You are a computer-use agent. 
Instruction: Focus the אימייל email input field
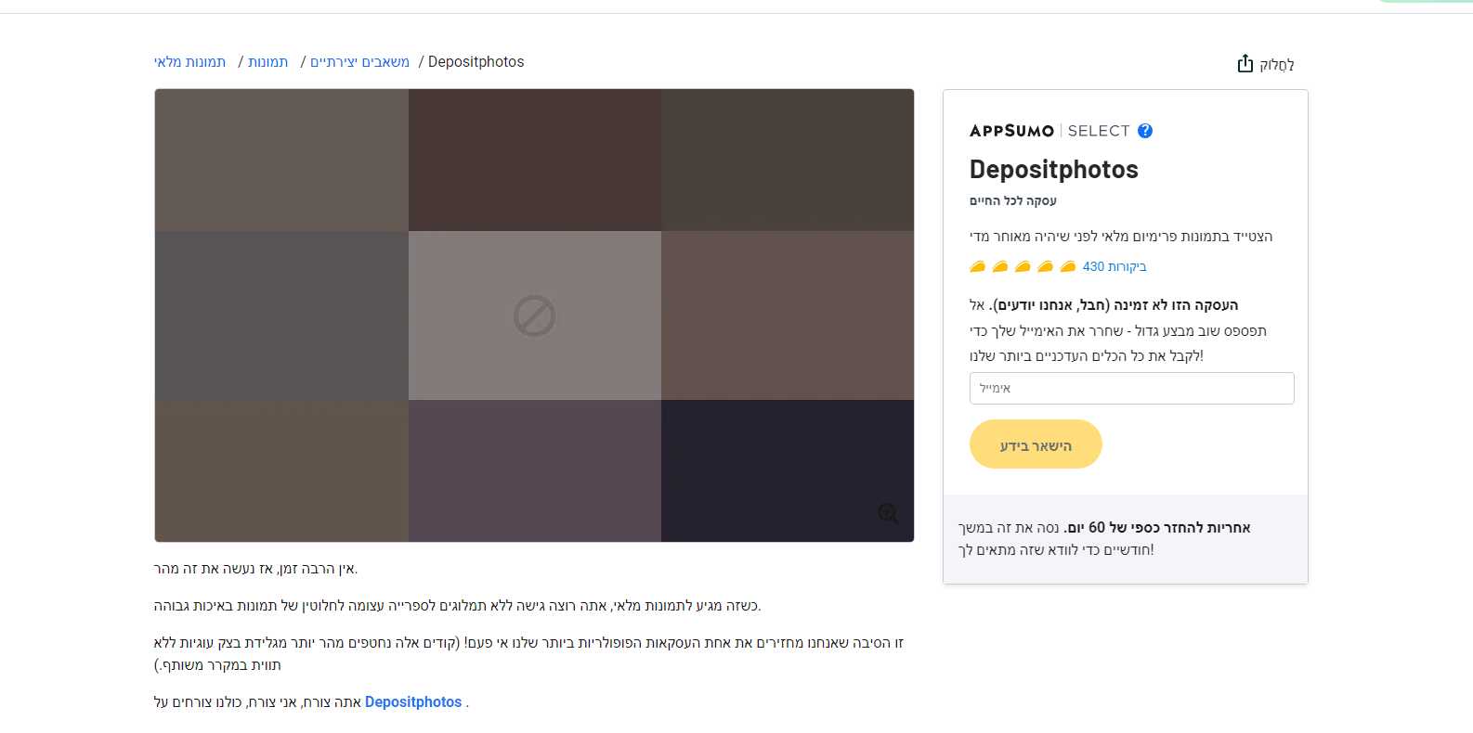pos(1131,389)
